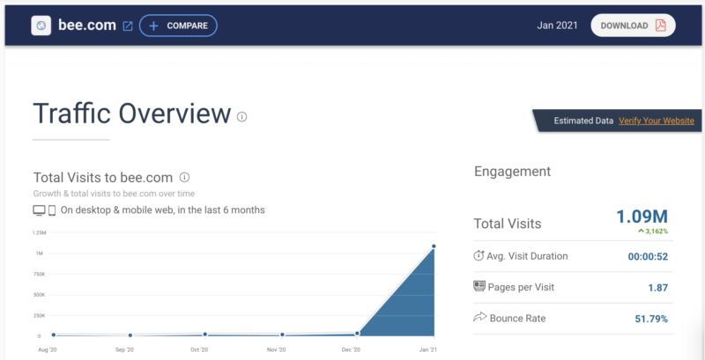Follow the Verify Your Website link

(x=656, y=121)
